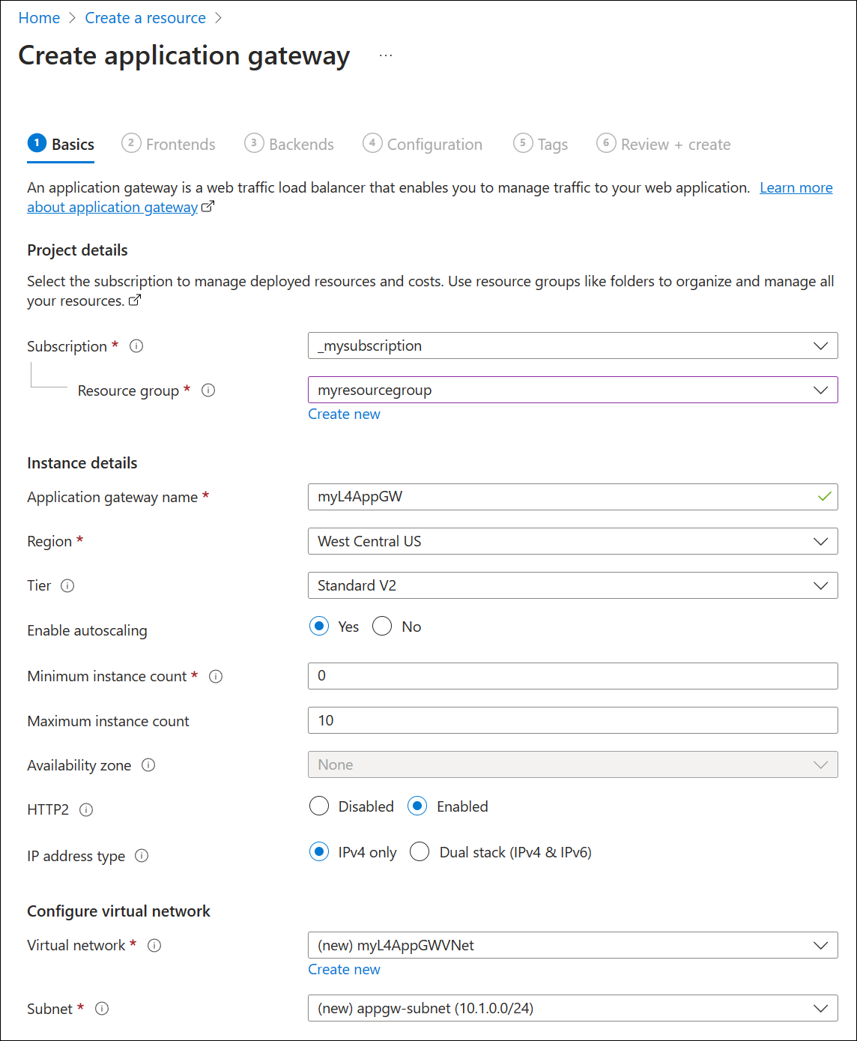Open the Review + create tab
The image size is (857, 1041).
click(x=674, y=144)
